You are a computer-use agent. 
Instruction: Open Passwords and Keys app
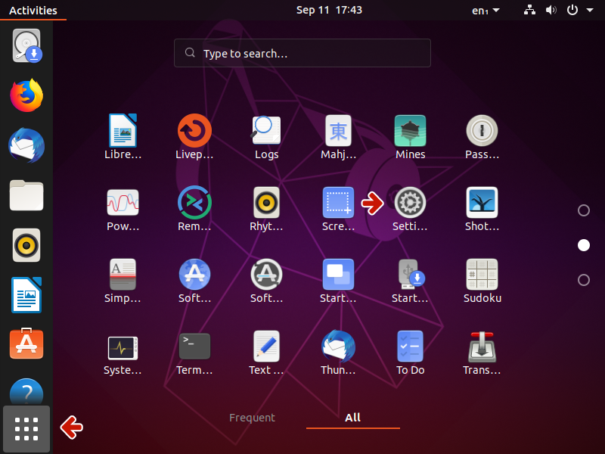[482, 137]
